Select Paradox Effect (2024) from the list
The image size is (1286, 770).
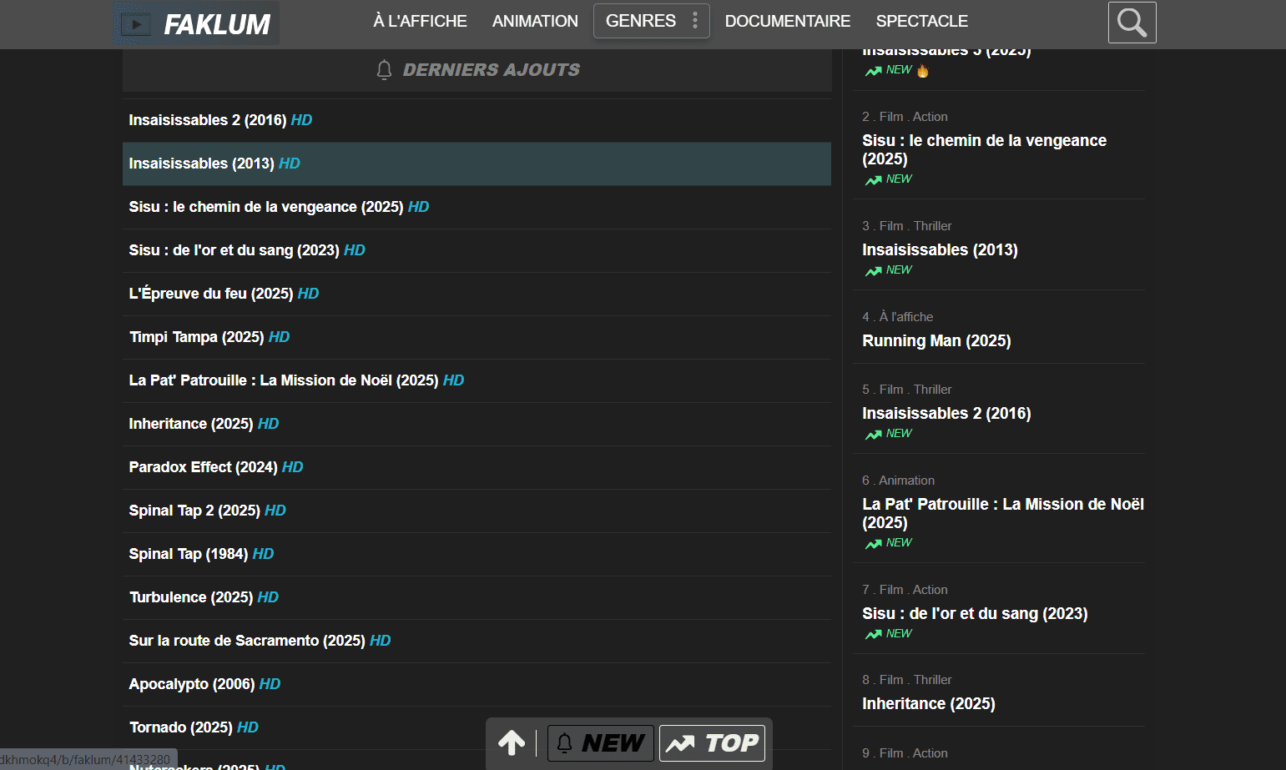(x=203, y=467)
